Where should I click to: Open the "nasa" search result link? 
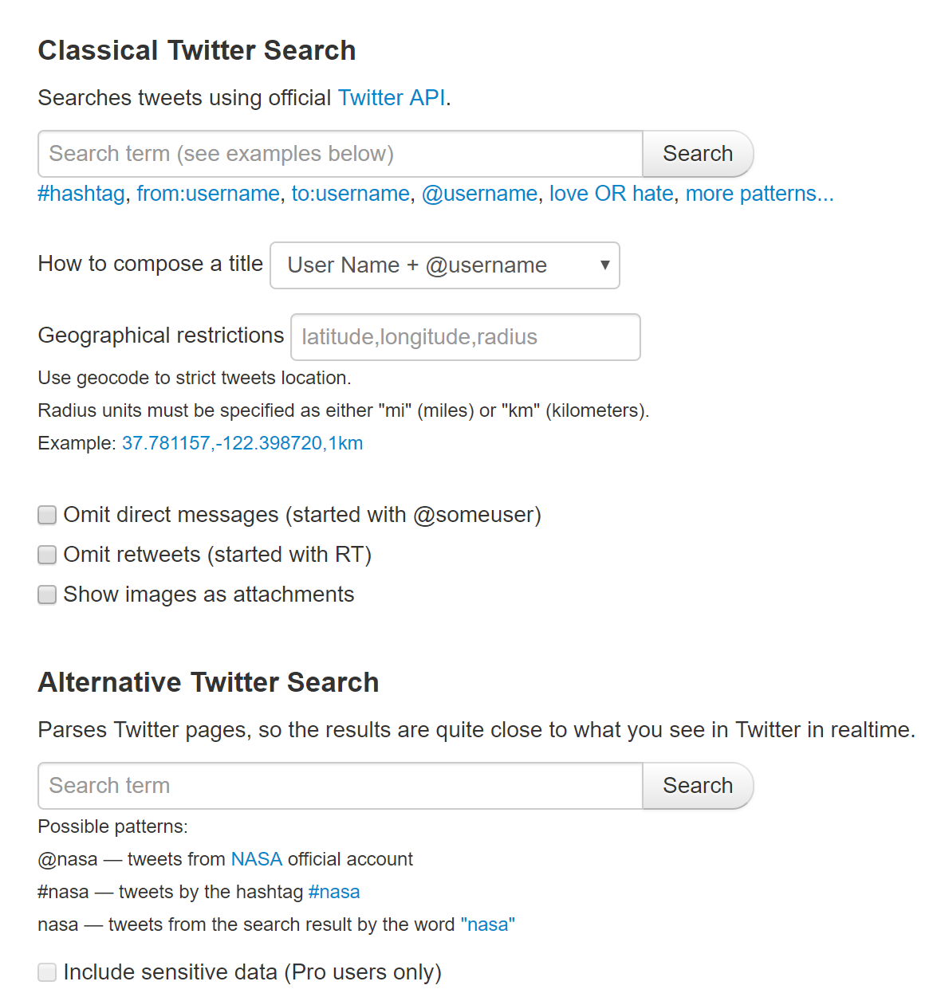487,924
